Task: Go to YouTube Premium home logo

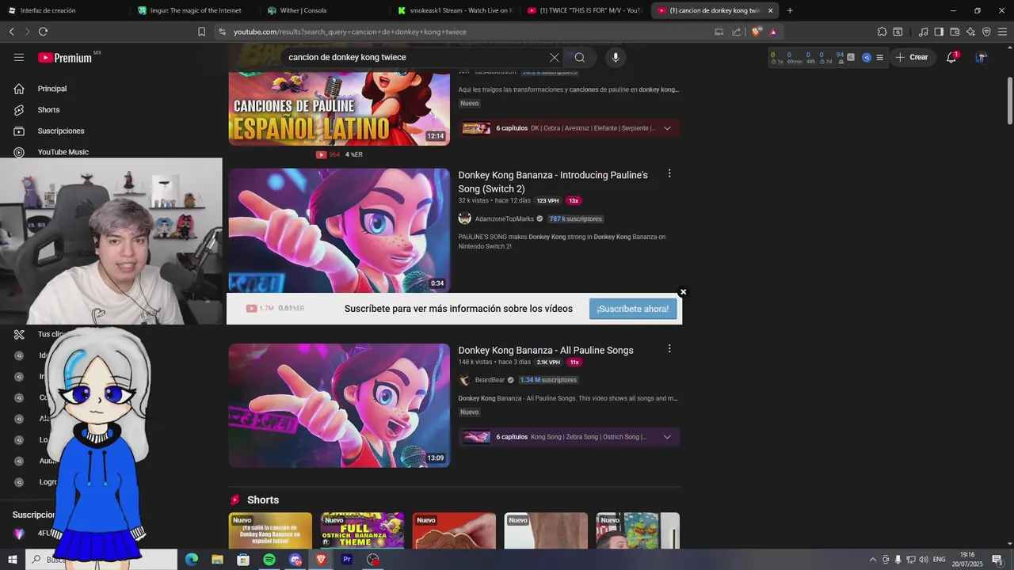Action: coord(64,58)
